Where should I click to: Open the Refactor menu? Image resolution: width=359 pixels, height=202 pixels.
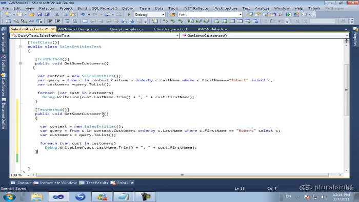point(47,8)
